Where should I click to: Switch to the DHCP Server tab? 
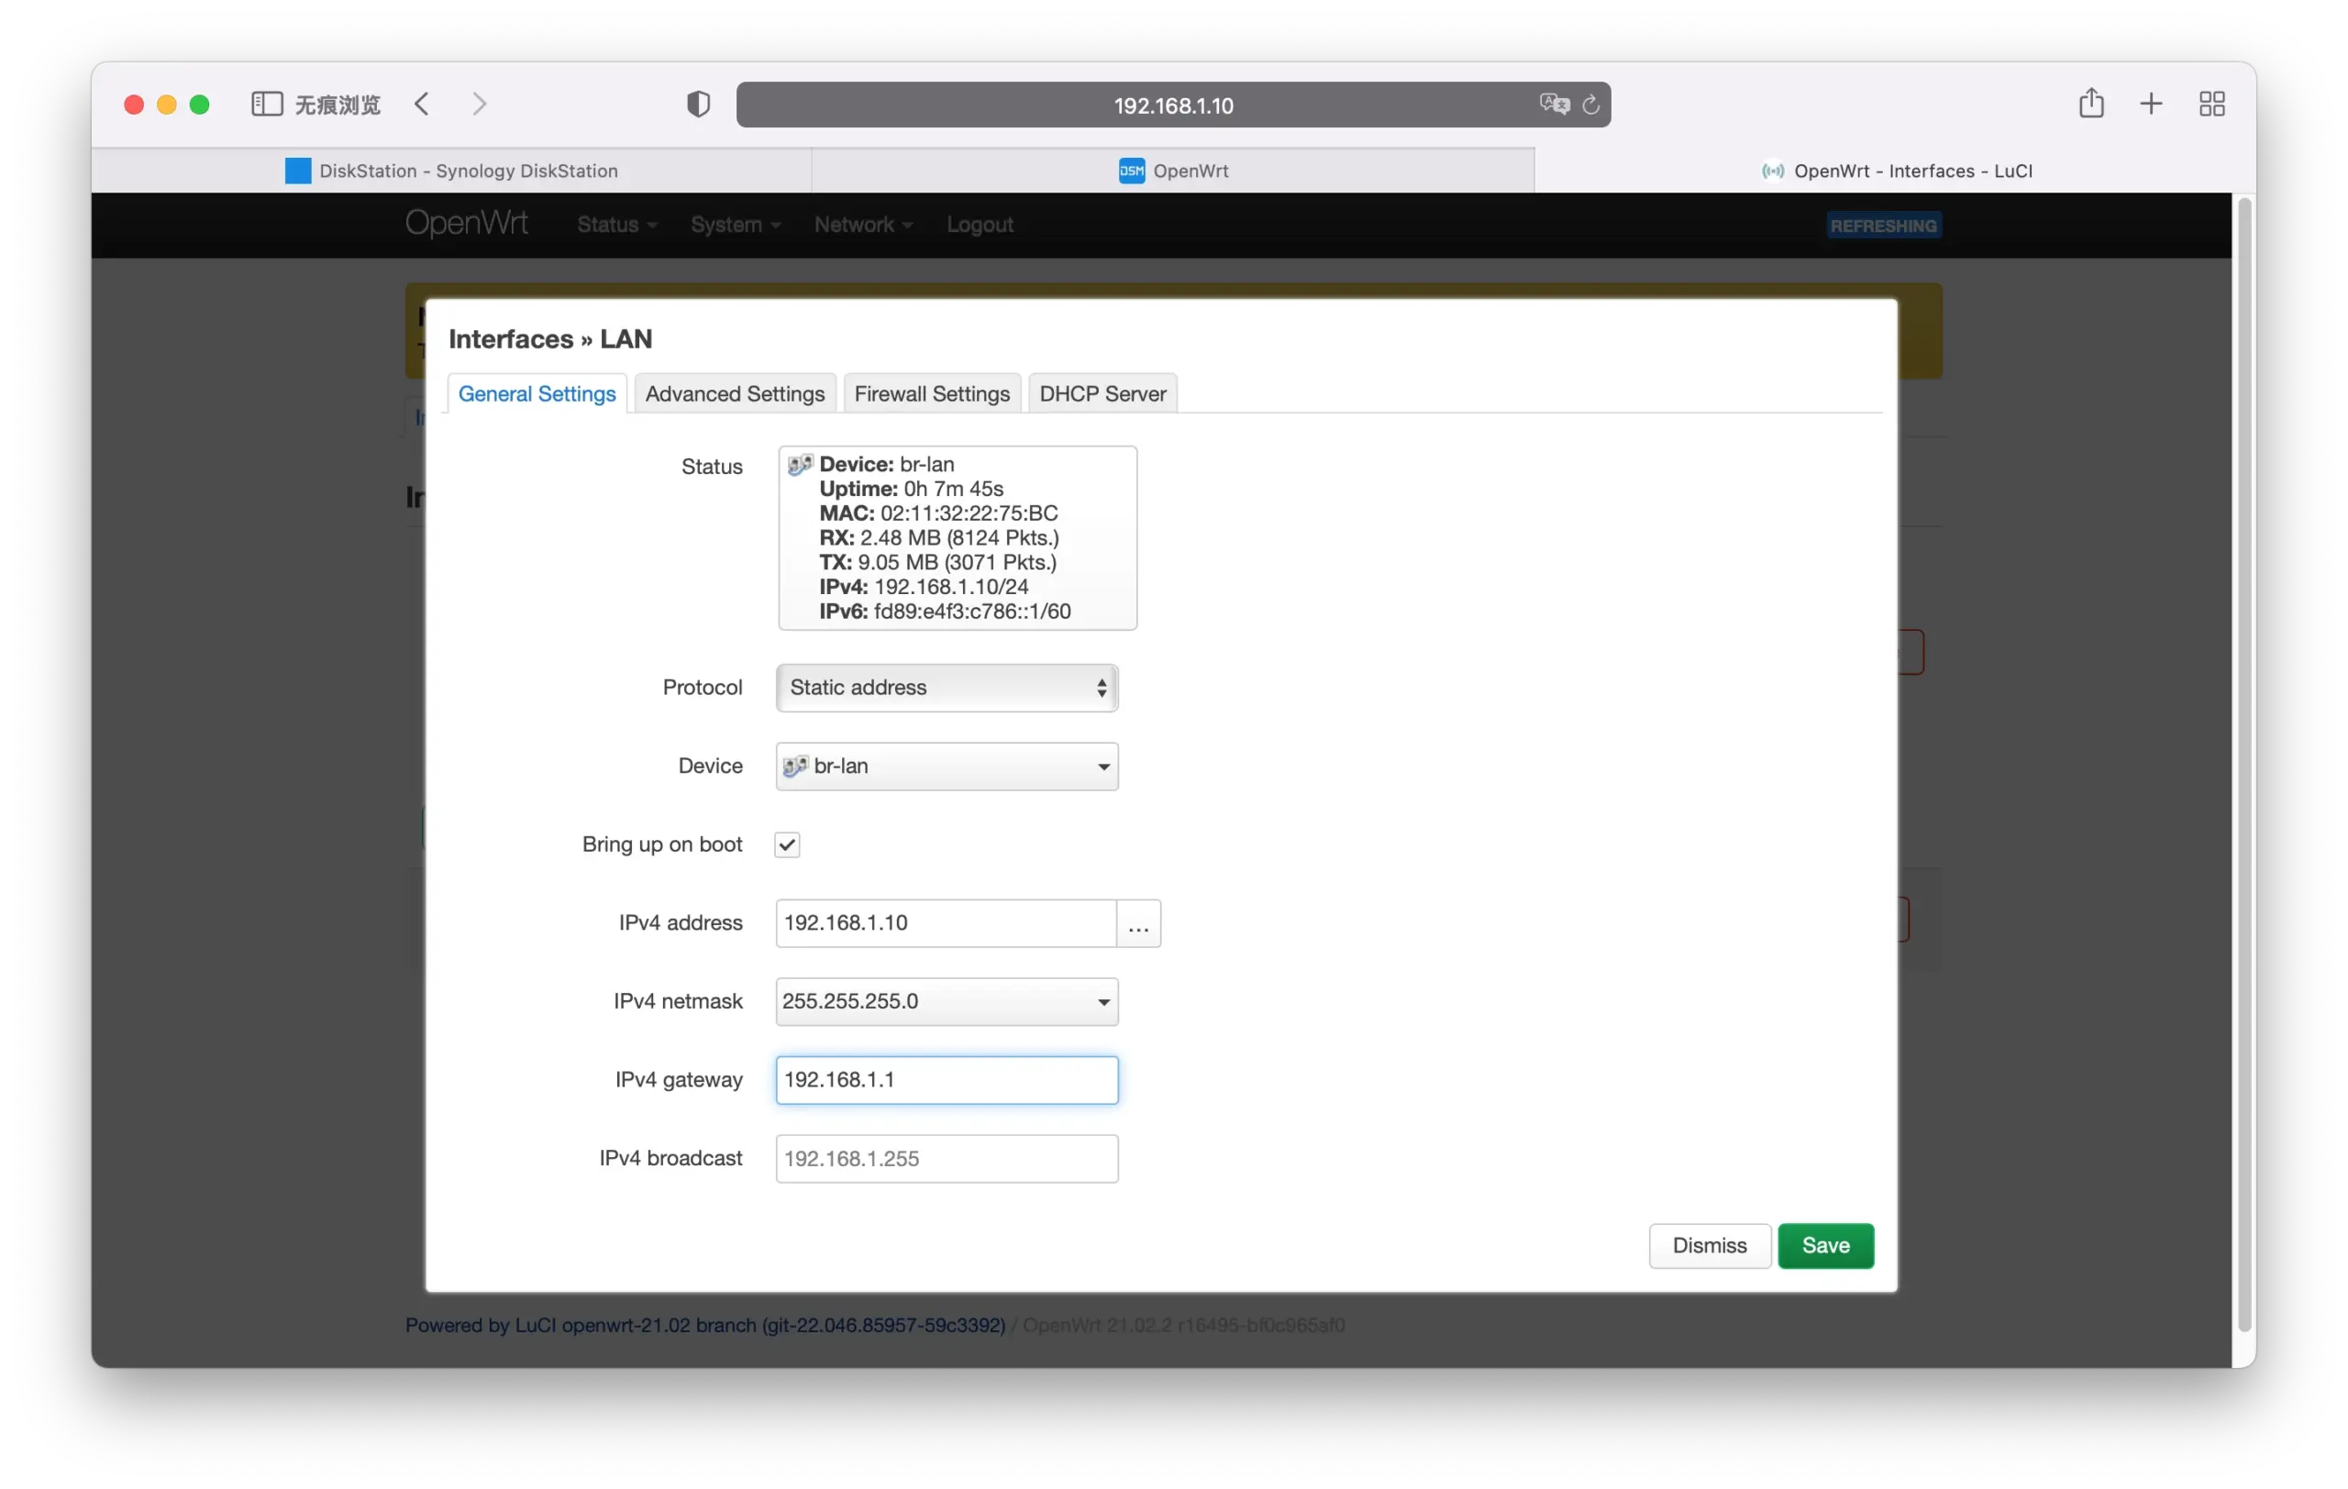click(x=1102, y=393)
